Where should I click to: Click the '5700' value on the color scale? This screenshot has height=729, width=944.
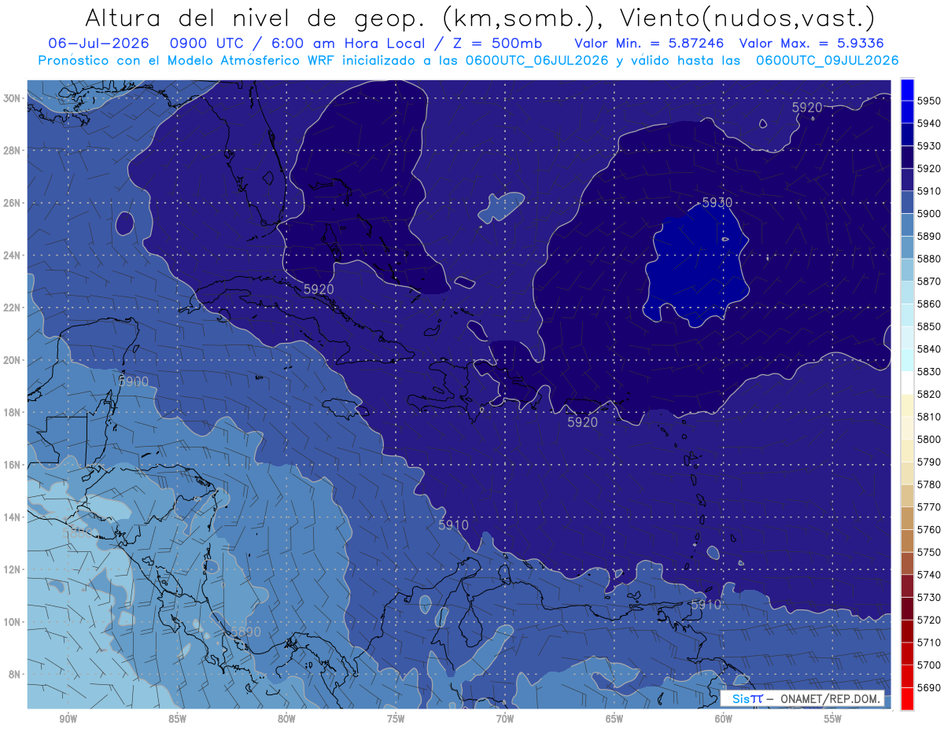tap(929, 665)
